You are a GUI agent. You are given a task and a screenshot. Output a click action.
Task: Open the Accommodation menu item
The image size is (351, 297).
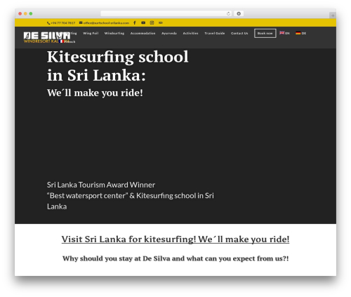point(143,33)
